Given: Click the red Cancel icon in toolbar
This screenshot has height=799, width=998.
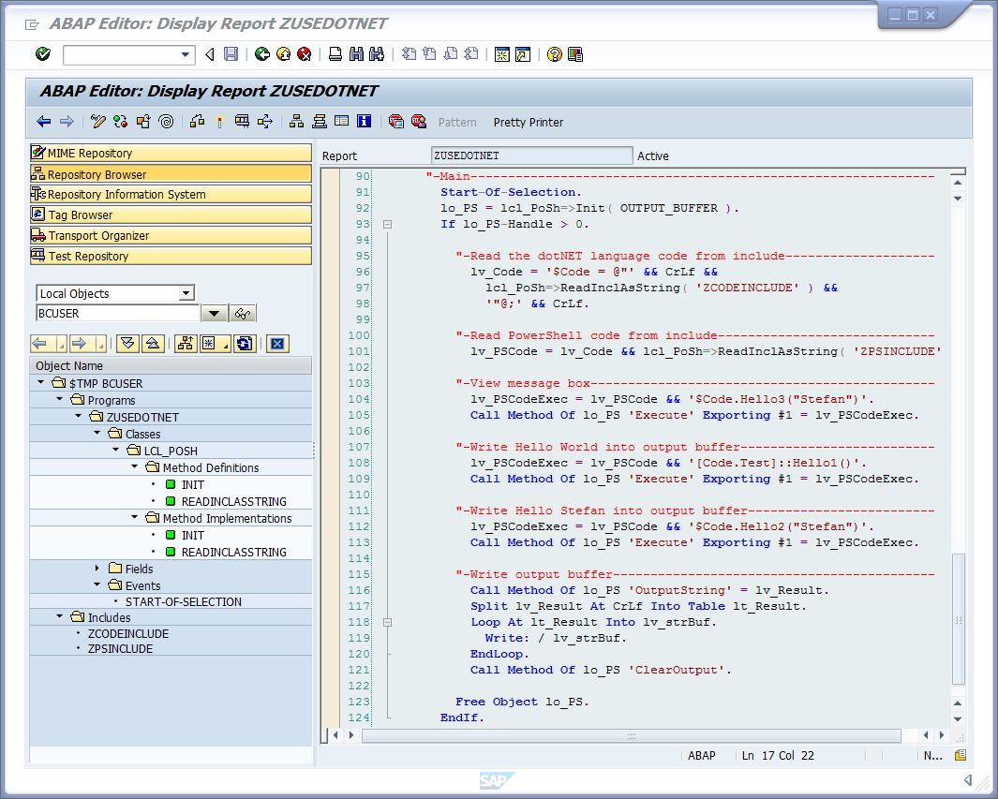Looking at the screenshot, I should point(304,54).
